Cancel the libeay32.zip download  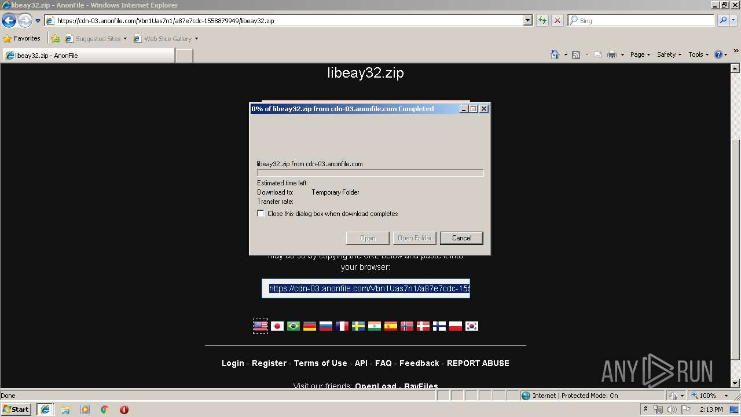tap(461, 238)
